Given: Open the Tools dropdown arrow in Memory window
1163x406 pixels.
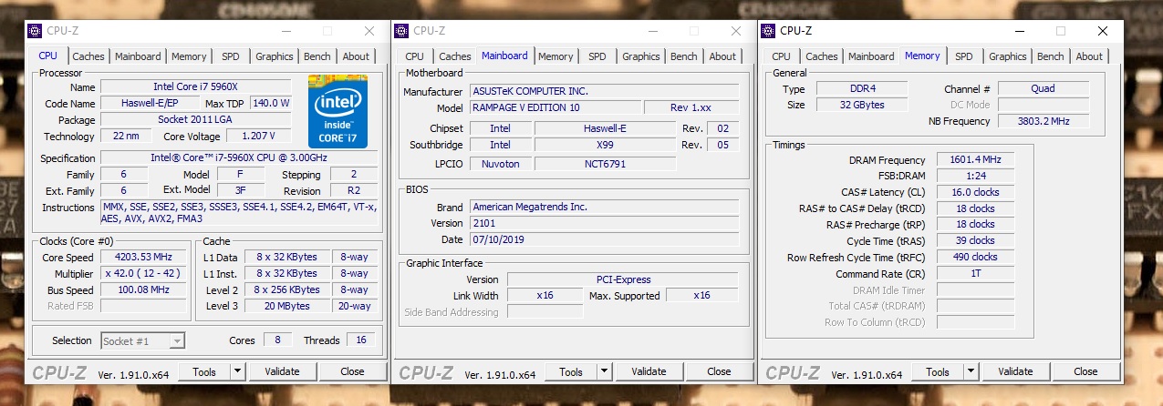Looking at the screenshot, I should pyautogui.click(x=971, y=371).
